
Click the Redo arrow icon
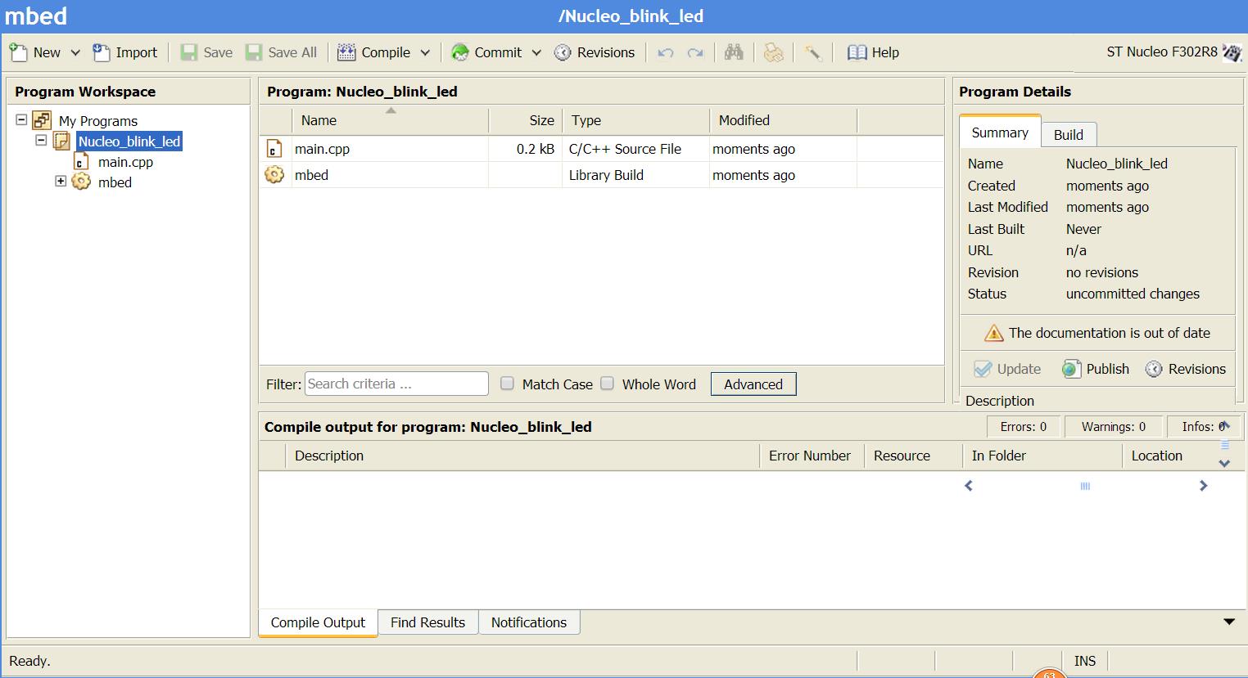[695, 53]
